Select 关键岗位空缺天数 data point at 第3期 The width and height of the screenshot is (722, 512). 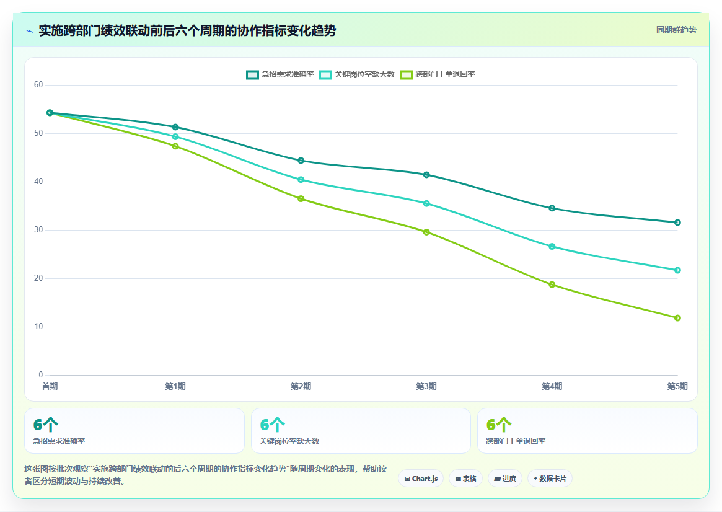(x=426, y=203)
